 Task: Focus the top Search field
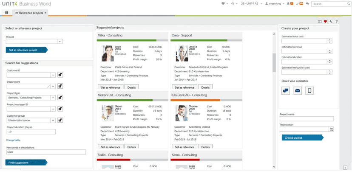click(x=329, y=4)
